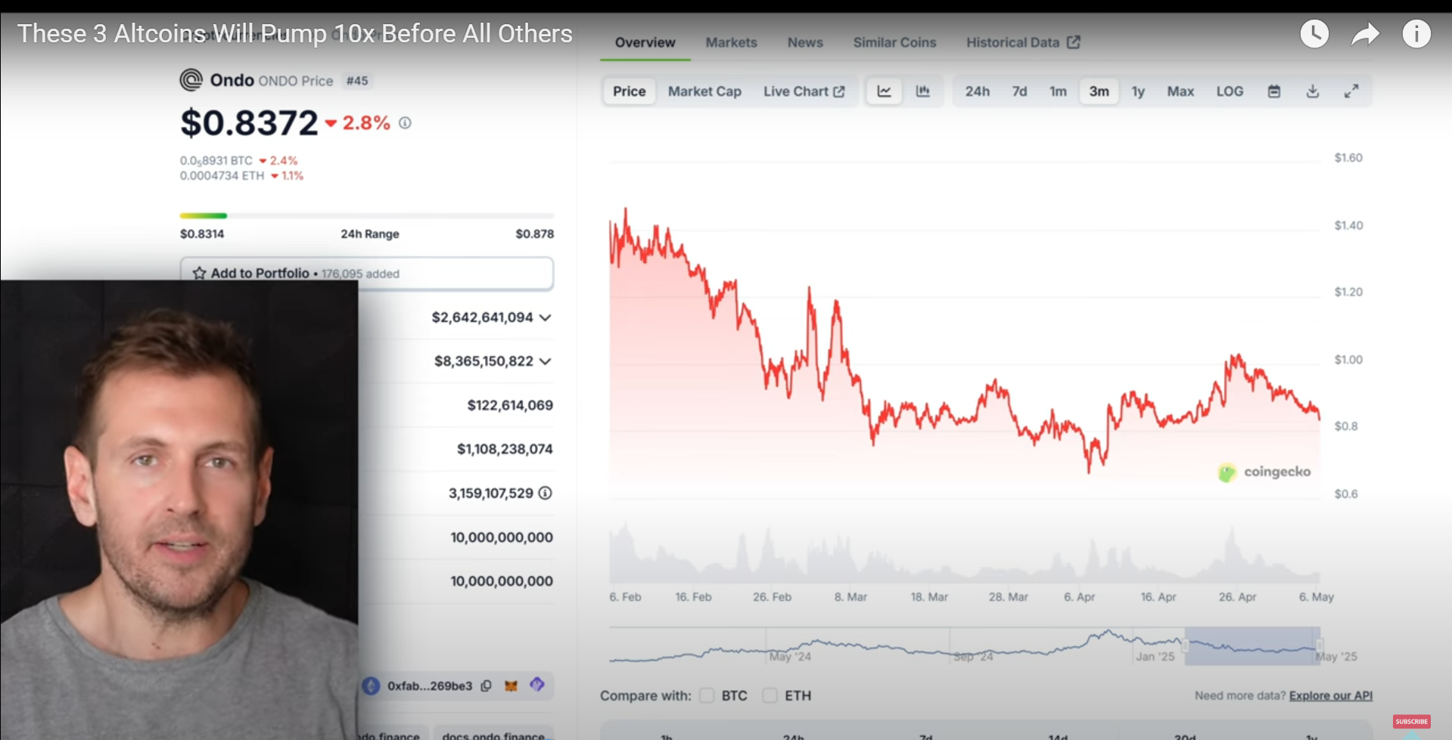Set the chart range to 3m
The height and width of the screenshot is (740, 1452).
coord(1099,91)
